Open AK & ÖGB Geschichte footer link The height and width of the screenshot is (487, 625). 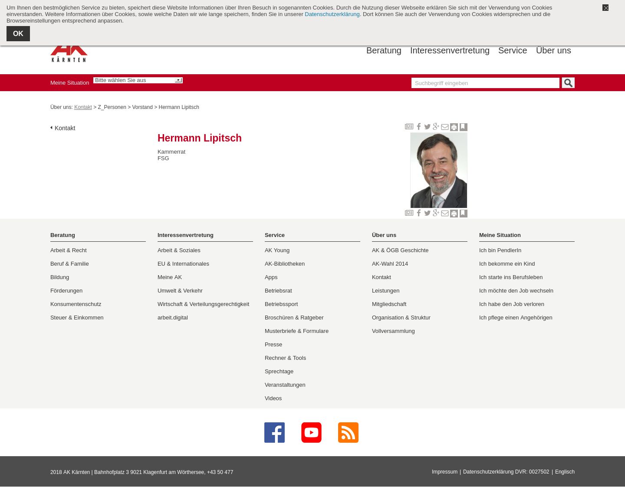[400, 250]
